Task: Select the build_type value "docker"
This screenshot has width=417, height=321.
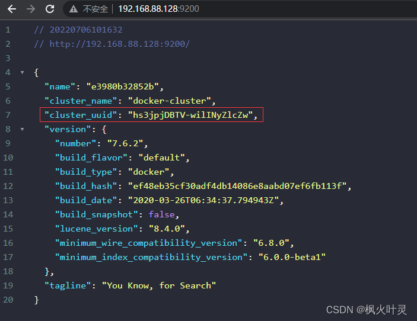Action: click(149, 172)
